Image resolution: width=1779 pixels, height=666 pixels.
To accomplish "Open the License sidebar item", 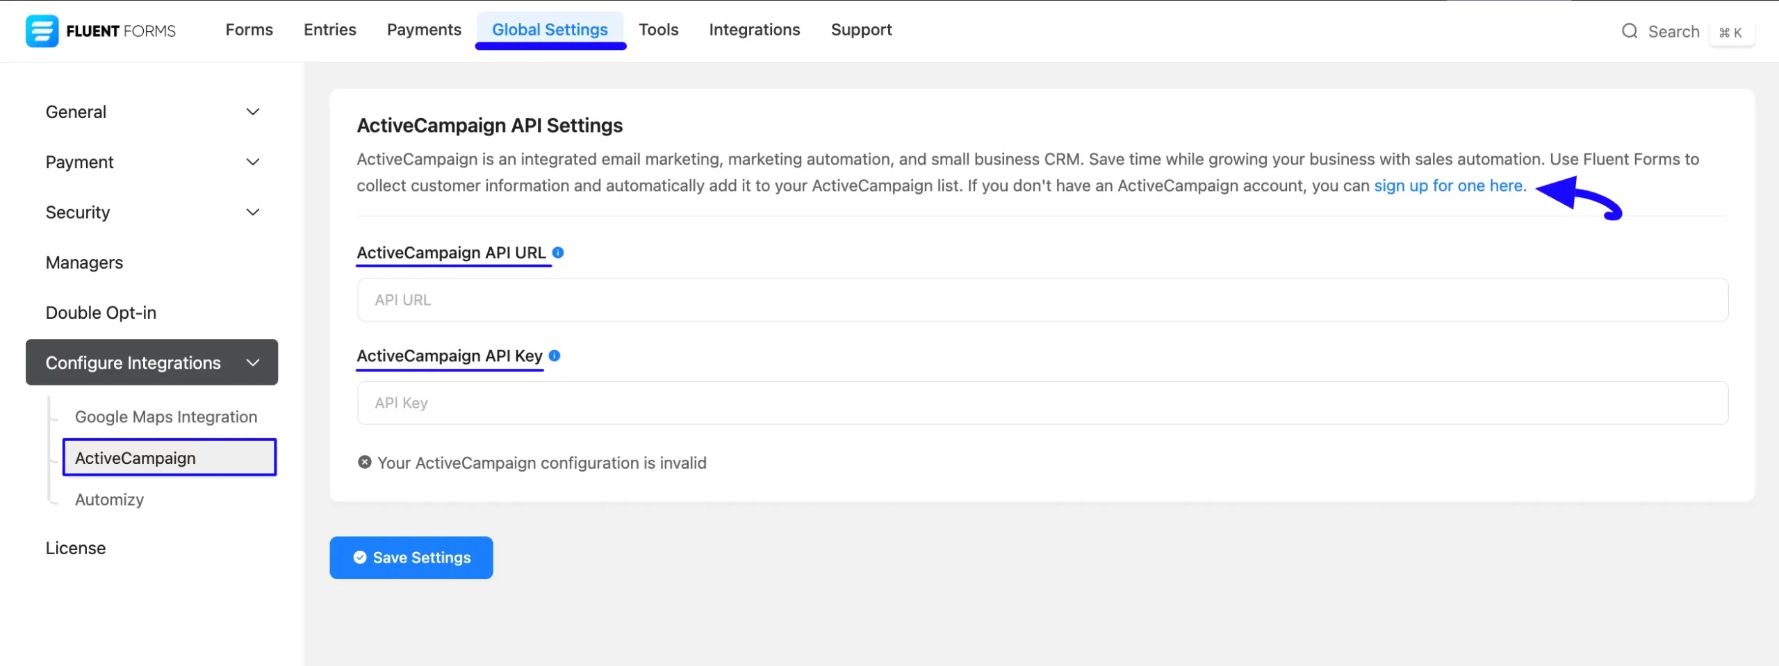I will coord(76,548).
